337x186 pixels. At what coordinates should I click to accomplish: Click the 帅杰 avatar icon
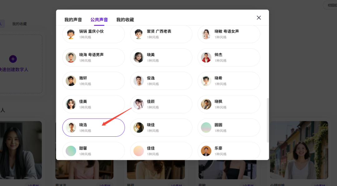206,57
